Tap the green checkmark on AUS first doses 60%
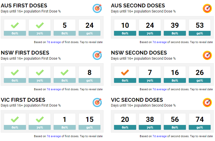This screenshot has width=215, height=141. point(15,25)
